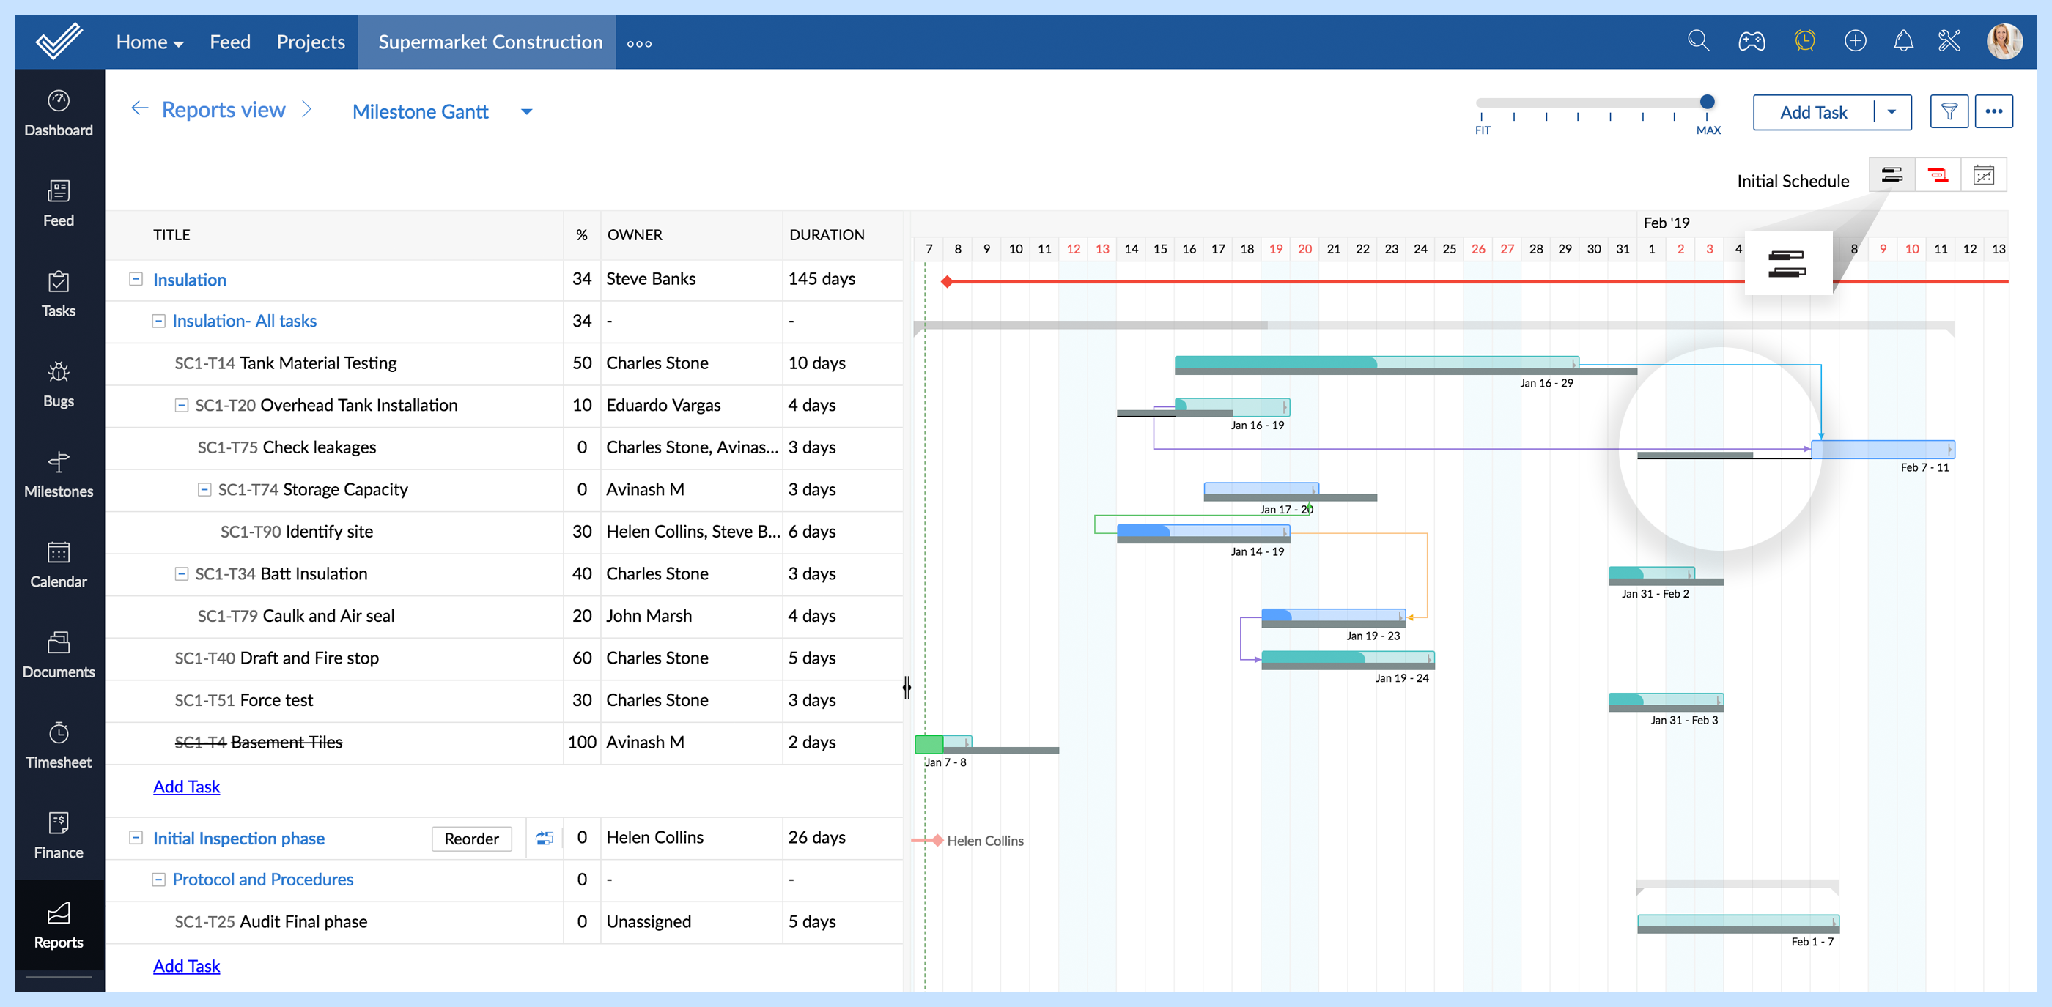This screenshot has height=1007, width=2052.
Task: Click Add Task link under Basement Tiles
Action: (185, 787)
